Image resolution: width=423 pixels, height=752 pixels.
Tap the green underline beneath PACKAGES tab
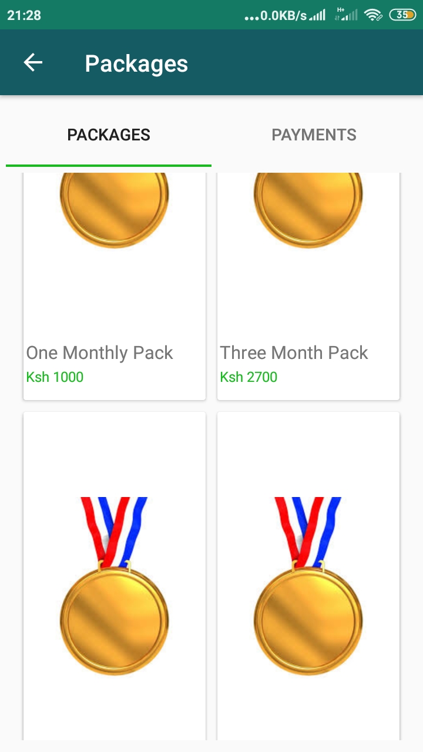[109, 166]
